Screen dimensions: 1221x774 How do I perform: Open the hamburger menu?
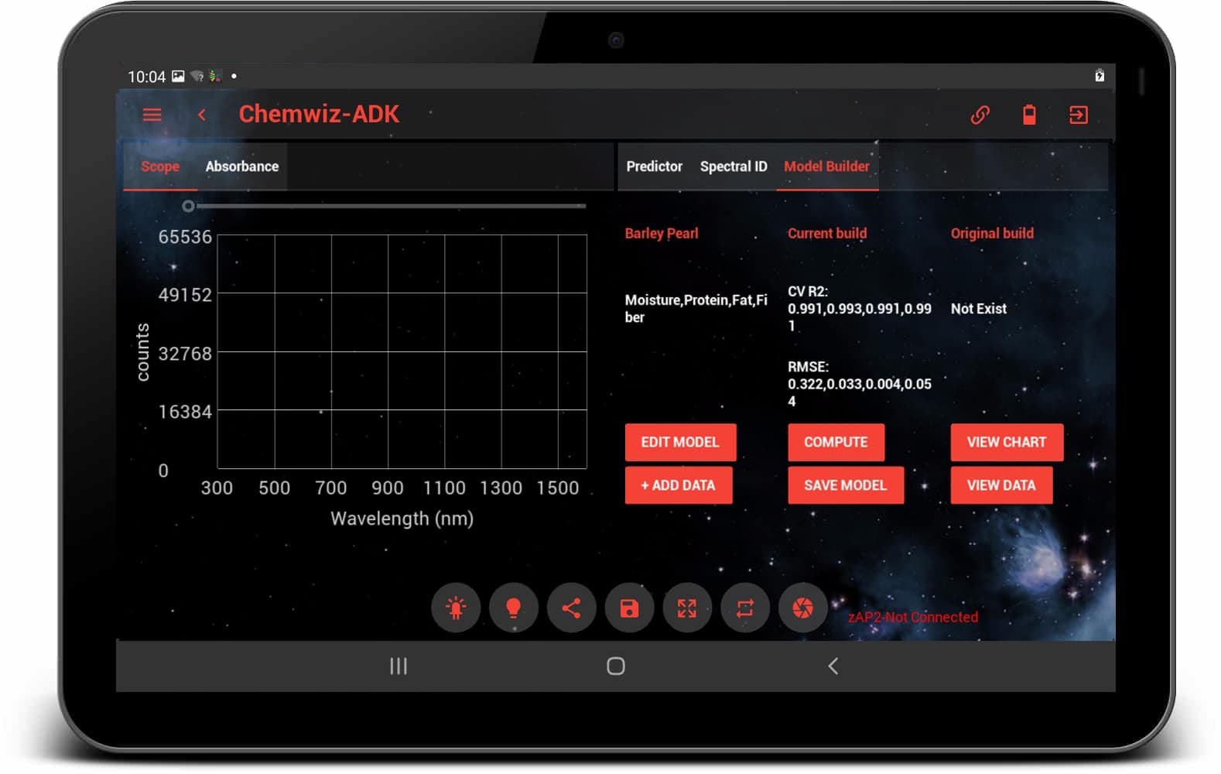152,115
